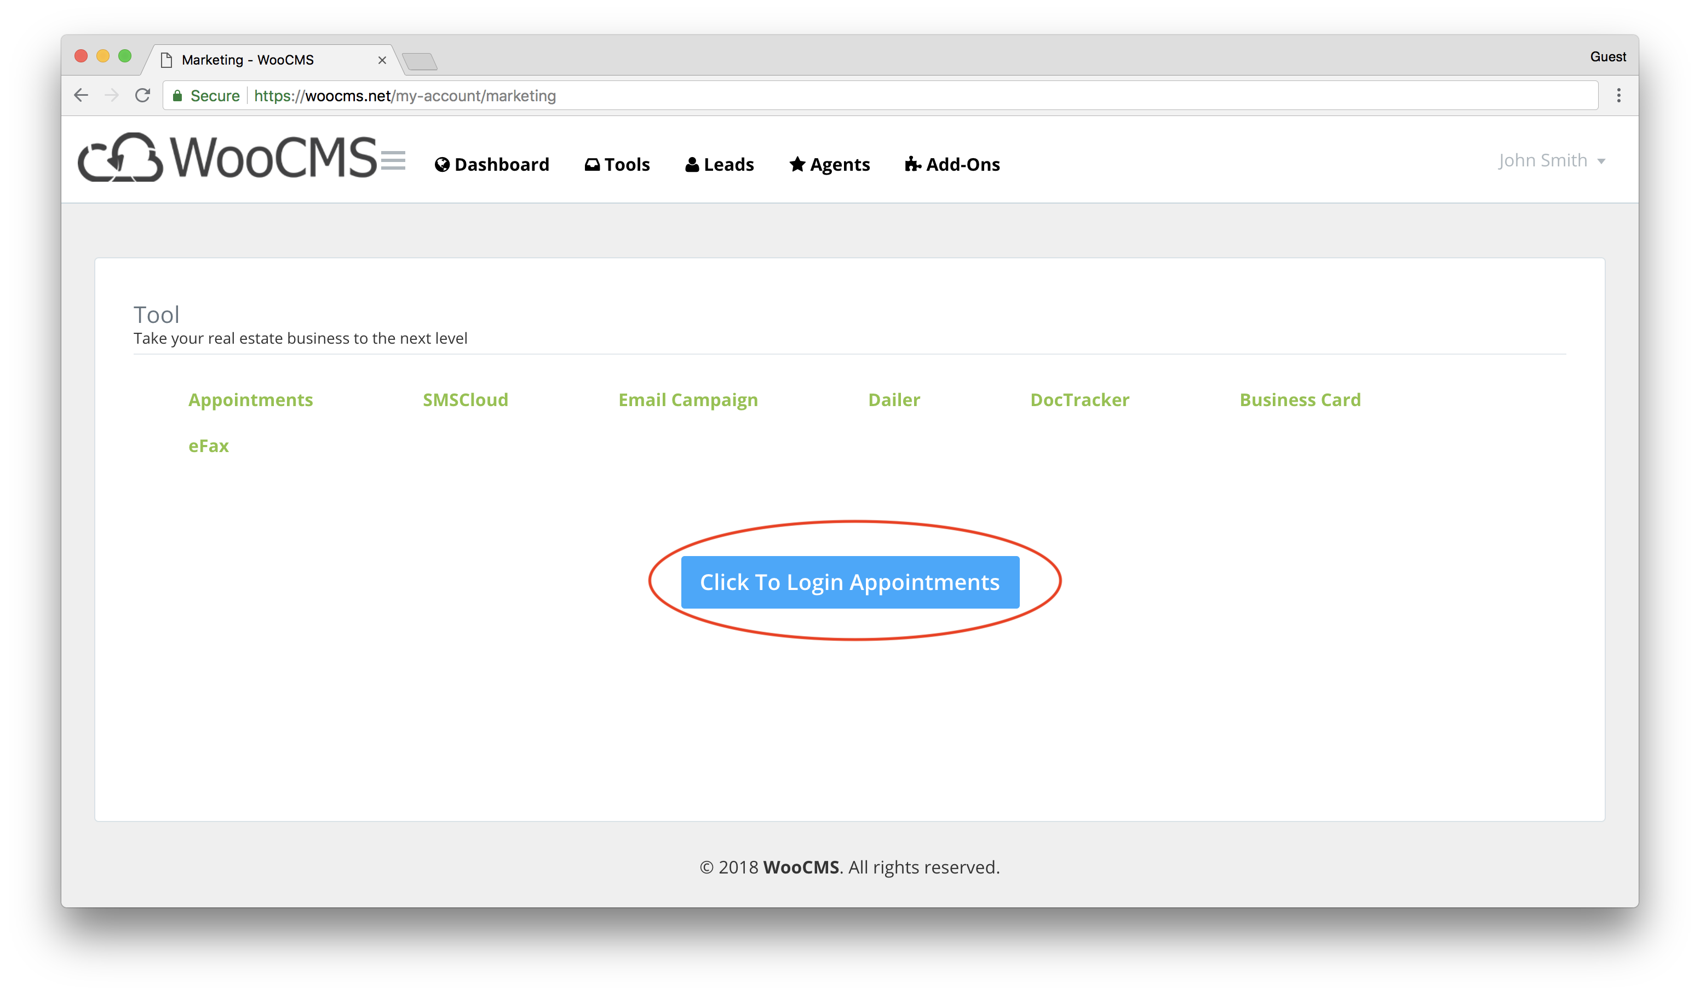This screenshot has height=995, width=1700.
Task: Select the SMSCloud tool link
Action: pyautogui.click(x=466, y=400)
